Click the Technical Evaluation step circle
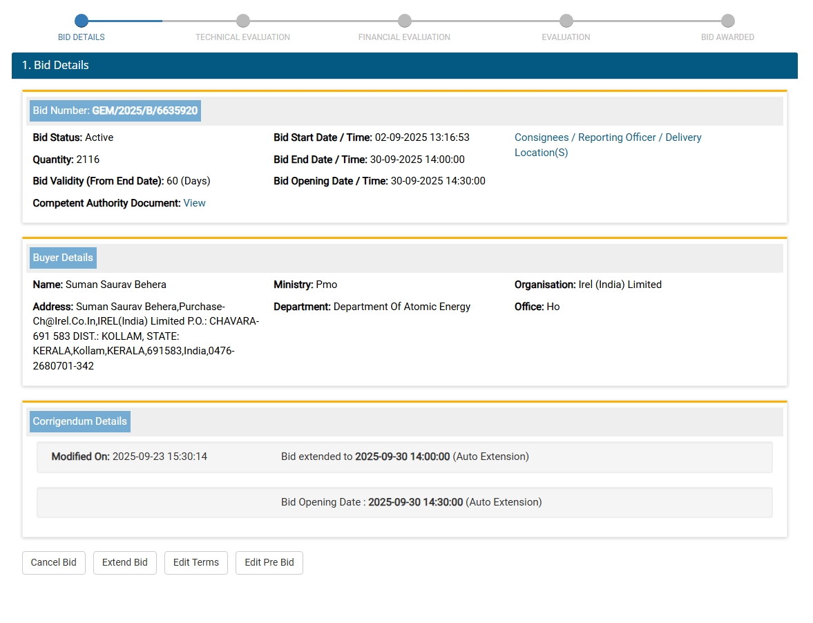 242,21
